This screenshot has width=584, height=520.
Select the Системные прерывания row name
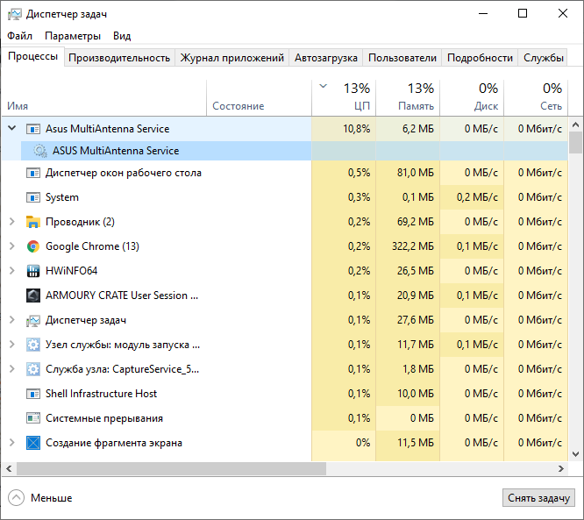(104, 418)
